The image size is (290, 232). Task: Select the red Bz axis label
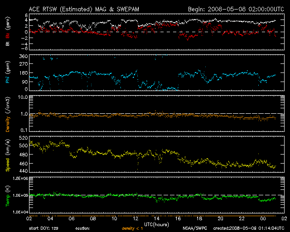pyautogui.click(x=7, y=34)
